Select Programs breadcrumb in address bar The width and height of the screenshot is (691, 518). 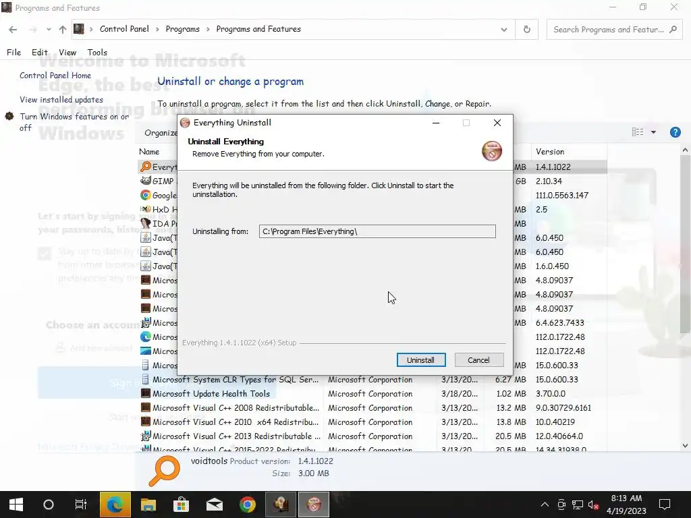coord(182,29)
